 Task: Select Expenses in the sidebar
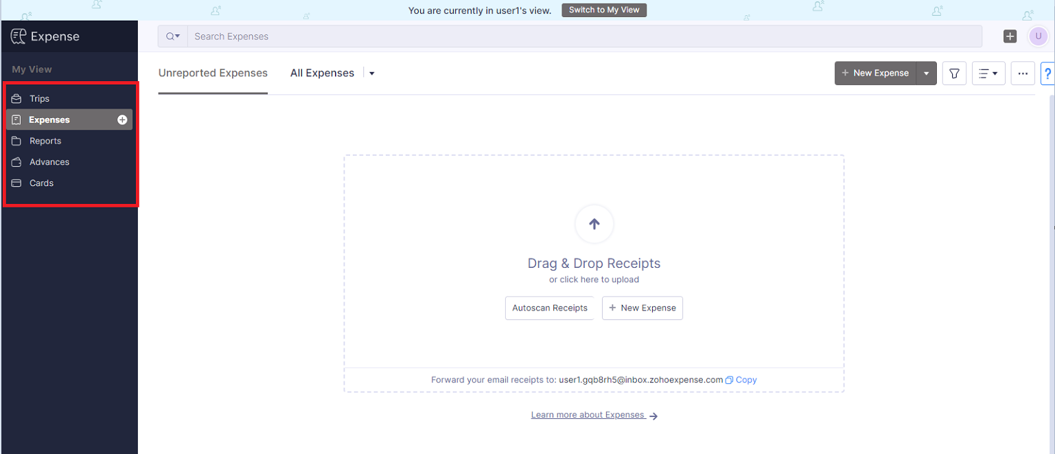click(x=69, y=120)
